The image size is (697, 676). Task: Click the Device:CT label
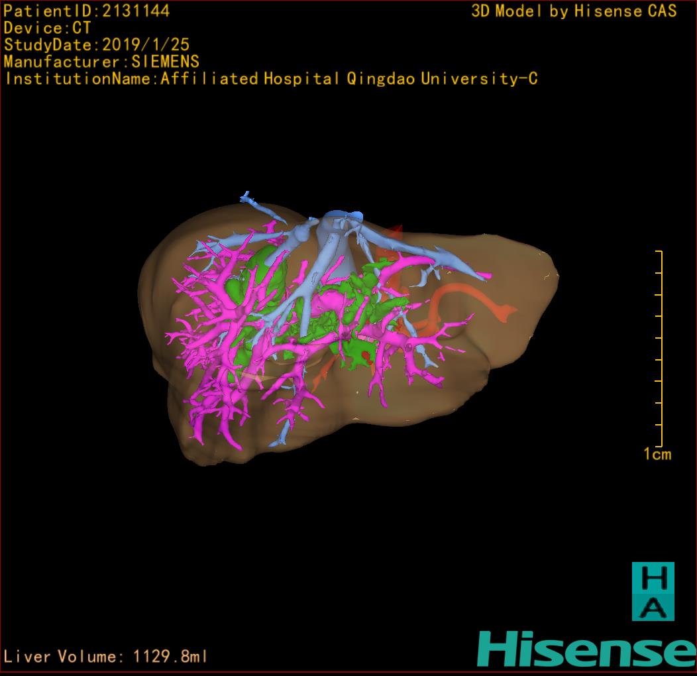[x=47, y=28]
